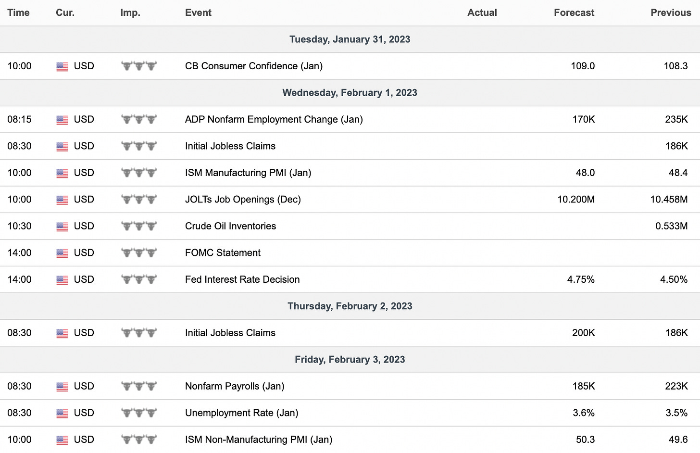Screen dimensions: 700x453
Task: Click the US flag in Crude Oil Inventories row
Action: tap(62, 227)
